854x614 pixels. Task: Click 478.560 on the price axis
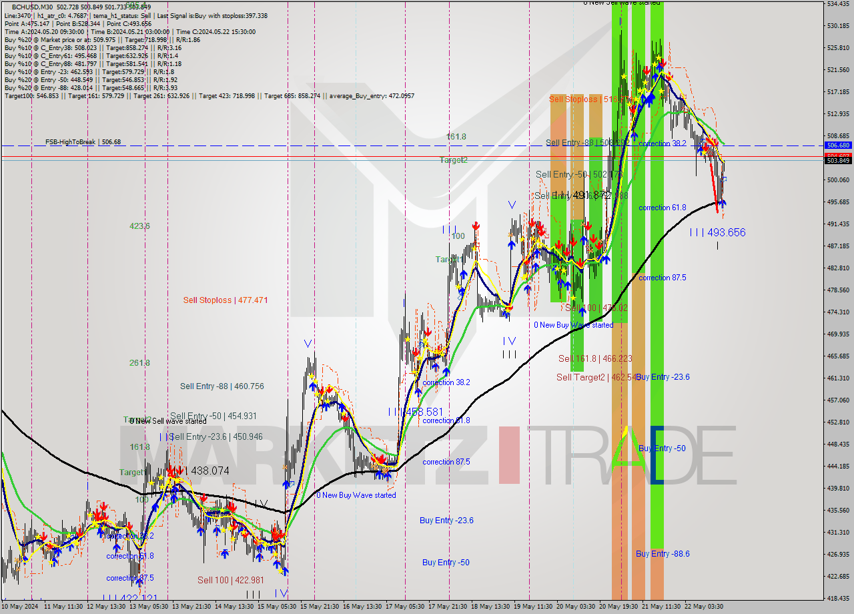point(838,290)
